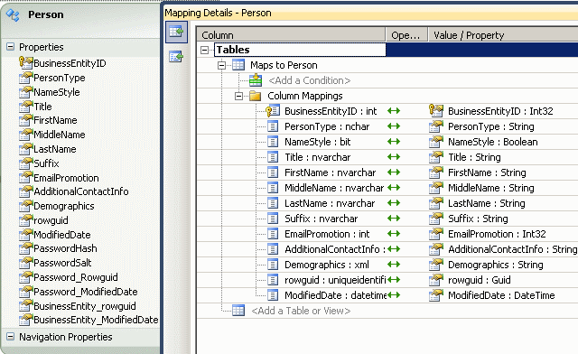Select the EmailPromotion : int column row
The width and height of the screenshot is (578, 354).
327,234
